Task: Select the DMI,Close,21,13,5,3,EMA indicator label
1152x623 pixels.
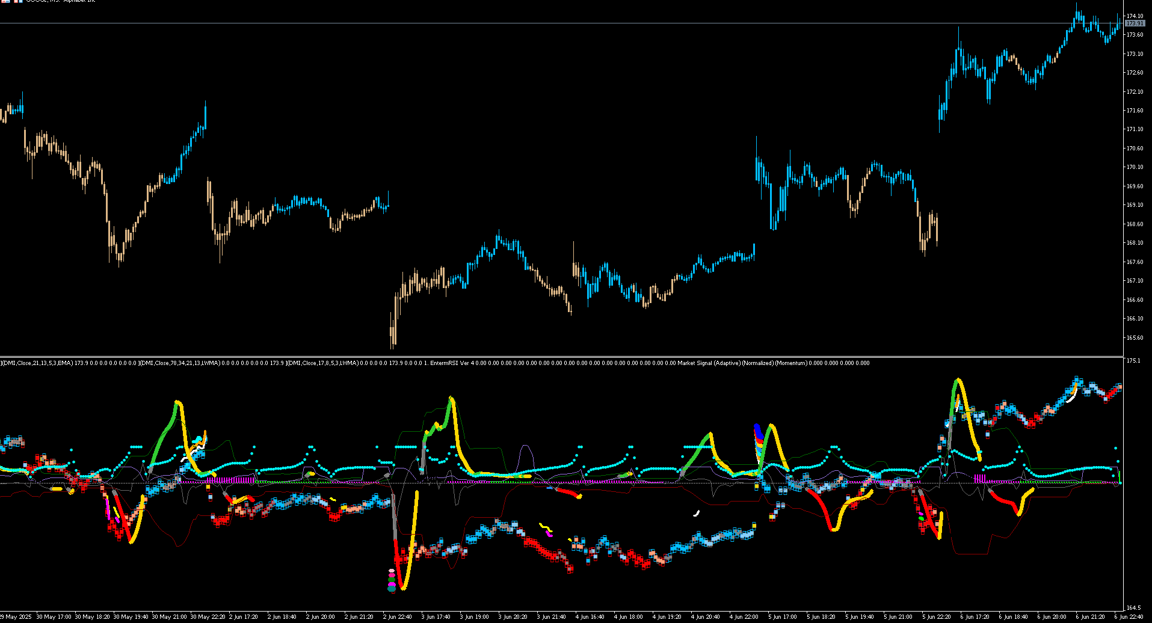Action: coord(37,363)
